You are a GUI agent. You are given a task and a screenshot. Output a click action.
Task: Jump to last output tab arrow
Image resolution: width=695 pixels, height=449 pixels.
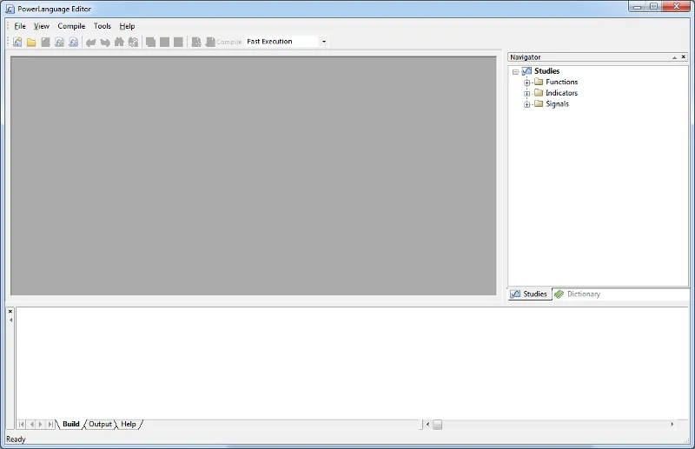(50, 424)
